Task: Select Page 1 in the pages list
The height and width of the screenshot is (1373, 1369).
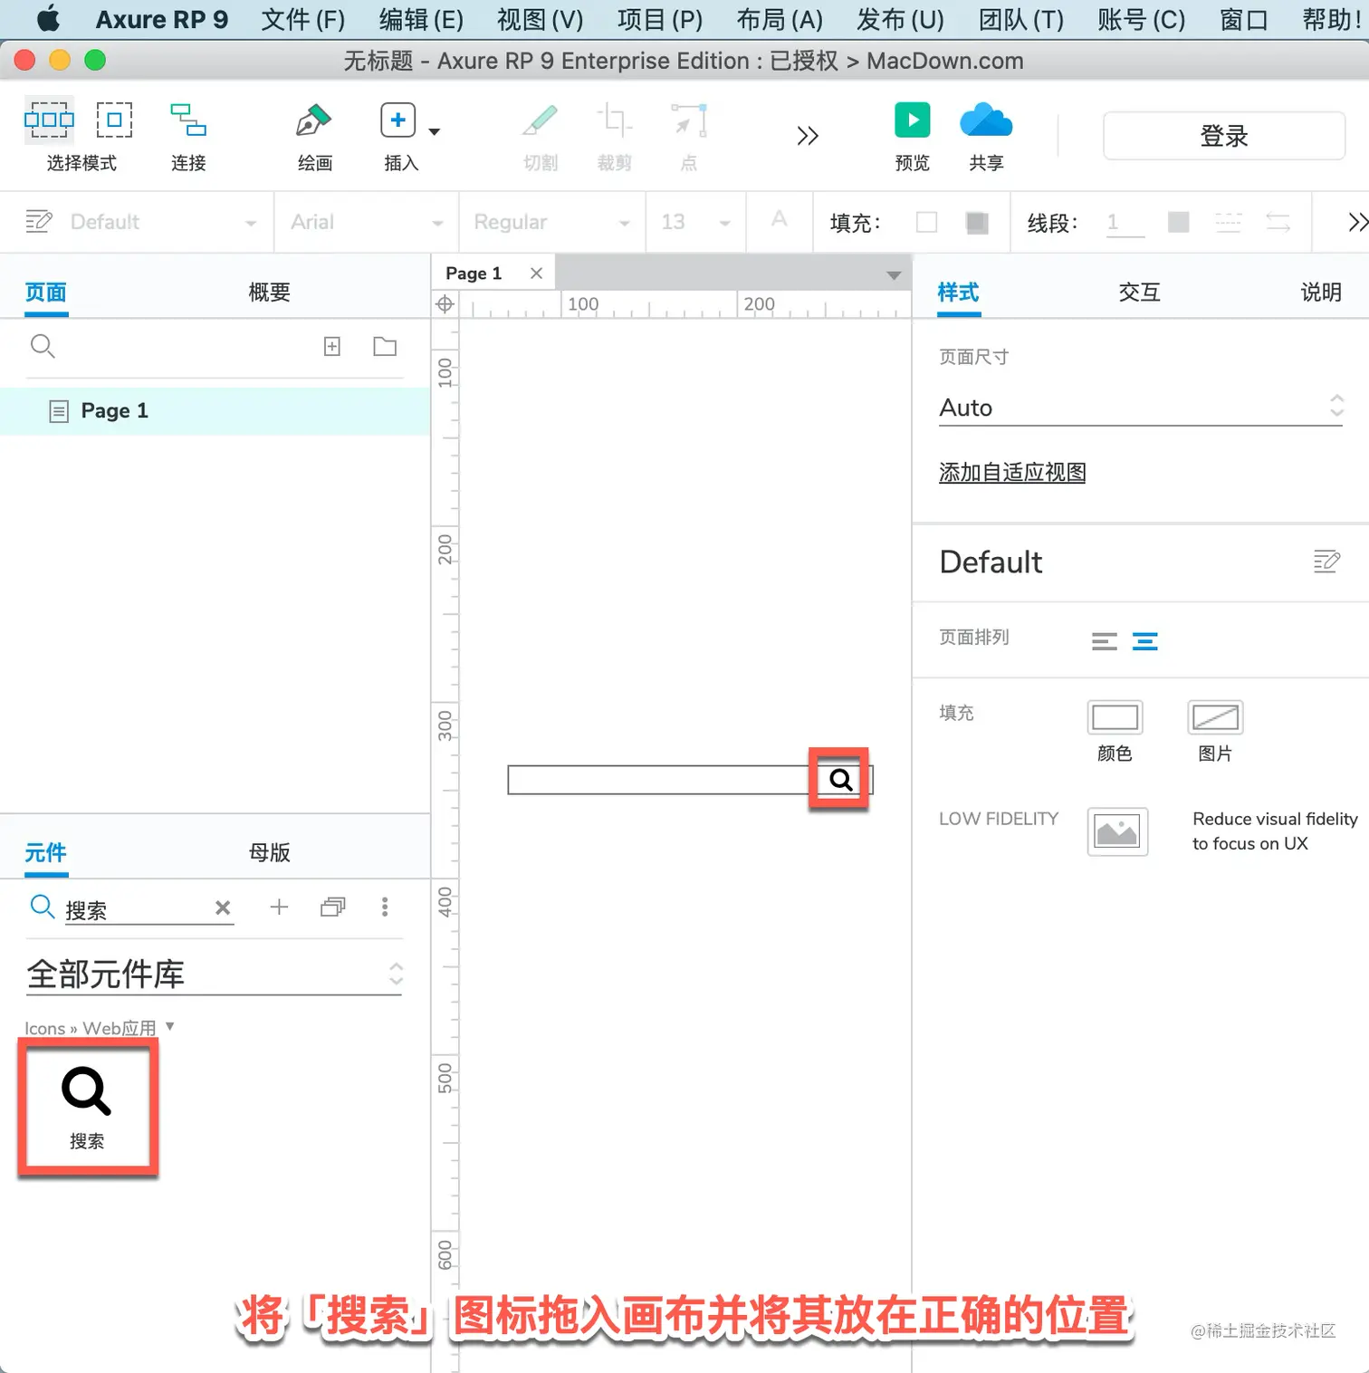Action: pos(215,411)
